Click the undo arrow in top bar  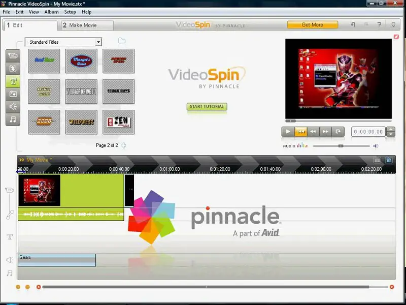point(353,24)
